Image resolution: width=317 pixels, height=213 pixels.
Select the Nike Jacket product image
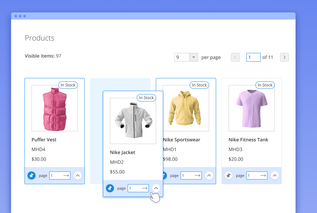pos(133,121)
